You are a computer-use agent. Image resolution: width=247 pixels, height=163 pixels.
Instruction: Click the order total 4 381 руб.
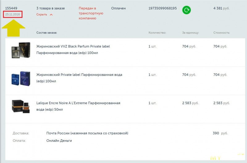pos(221,8)
